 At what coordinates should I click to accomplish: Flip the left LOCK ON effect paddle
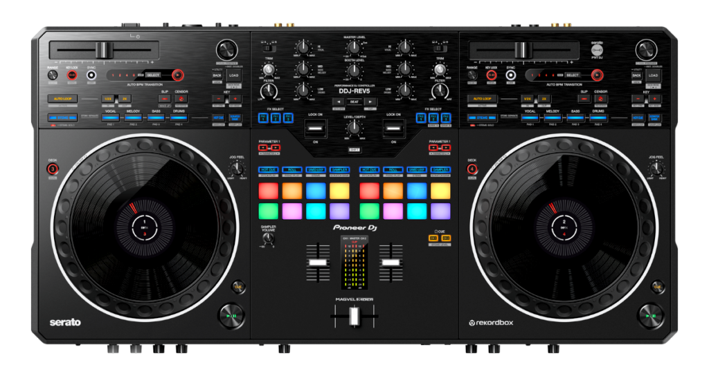coord(315,129)
